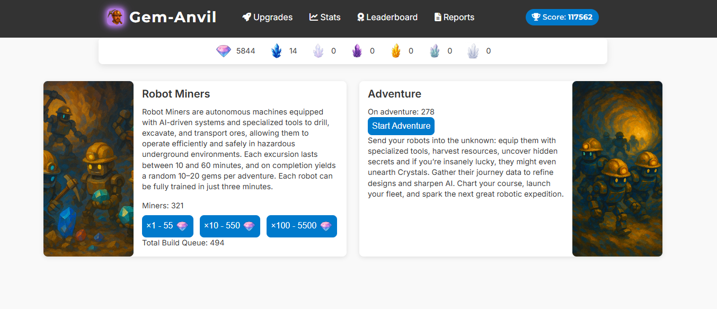Screen dimensions: 717x309
Task: Go to the Leaderboard
Action: click(x=387, y=17)
